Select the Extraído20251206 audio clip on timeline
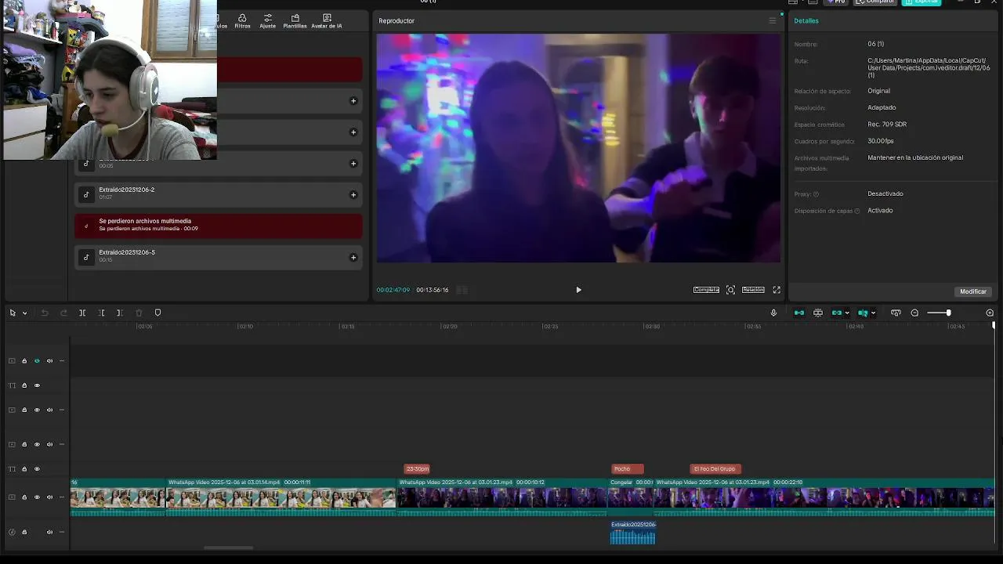 (x=633, y=533)
